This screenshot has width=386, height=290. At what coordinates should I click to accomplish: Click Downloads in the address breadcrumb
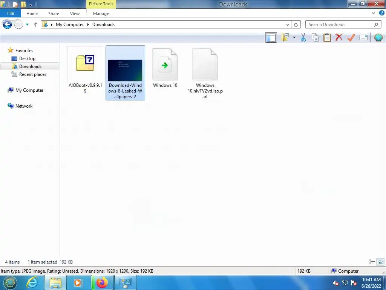click(x=103, y=25)
